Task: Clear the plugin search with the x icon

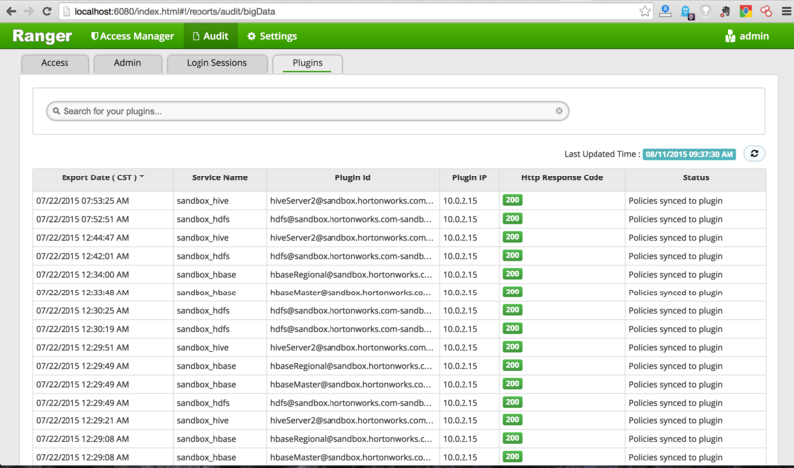Action: [559, 111]
